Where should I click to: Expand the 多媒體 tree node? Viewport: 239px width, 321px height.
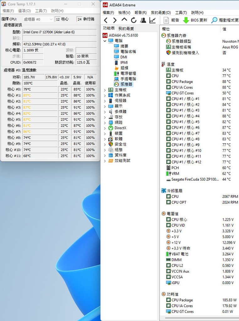[105, 112]
